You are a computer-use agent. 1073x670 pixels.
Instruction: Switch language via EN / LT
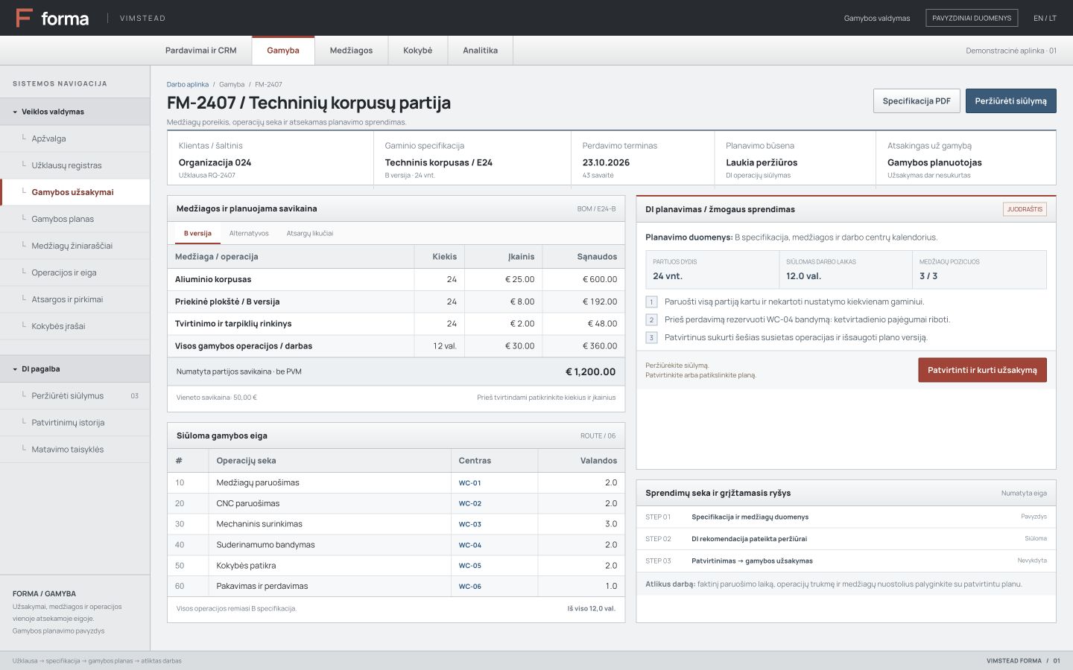pyautogui.click(x=1045, y=19)
